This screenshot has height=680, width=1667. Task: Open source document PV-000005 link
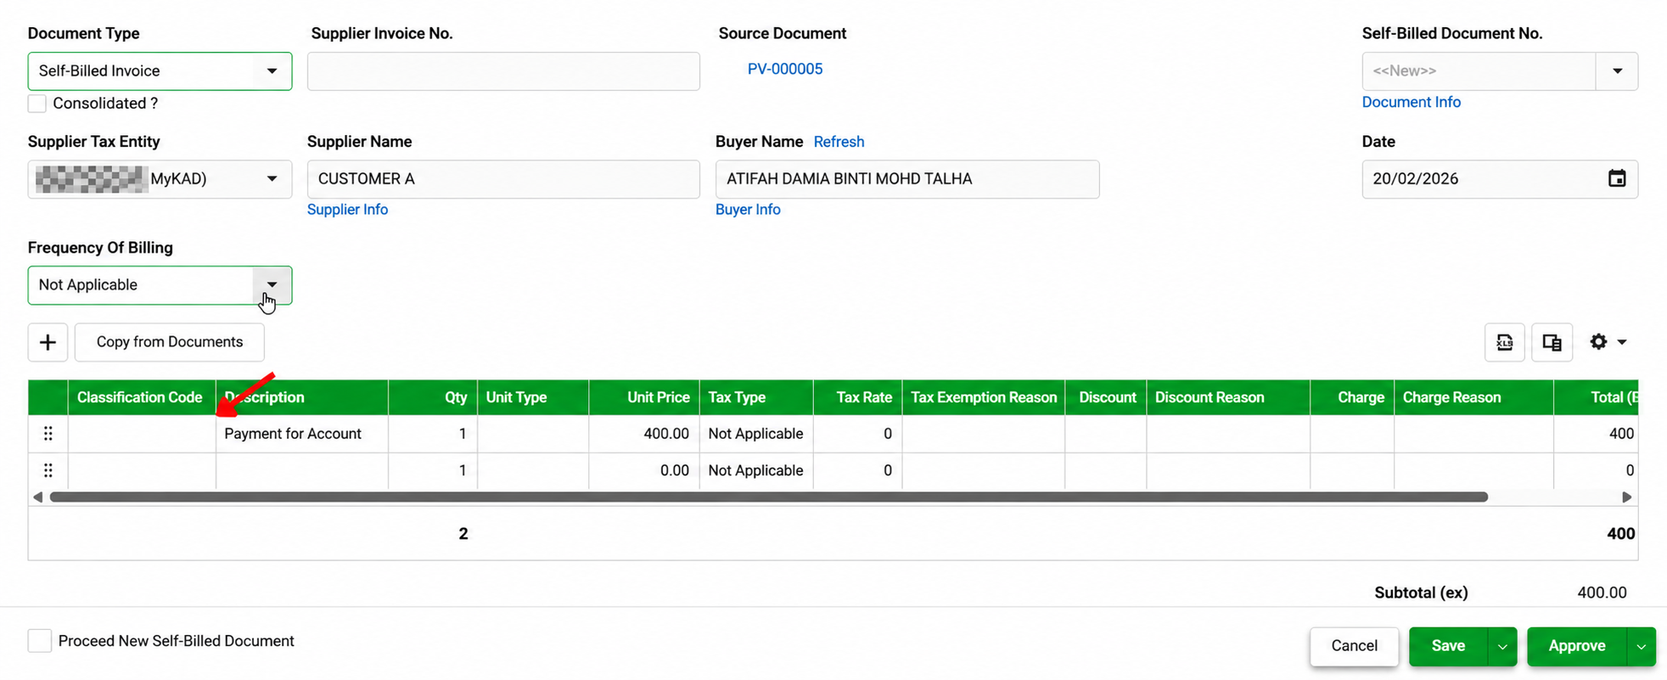click(x=784, y=69)
